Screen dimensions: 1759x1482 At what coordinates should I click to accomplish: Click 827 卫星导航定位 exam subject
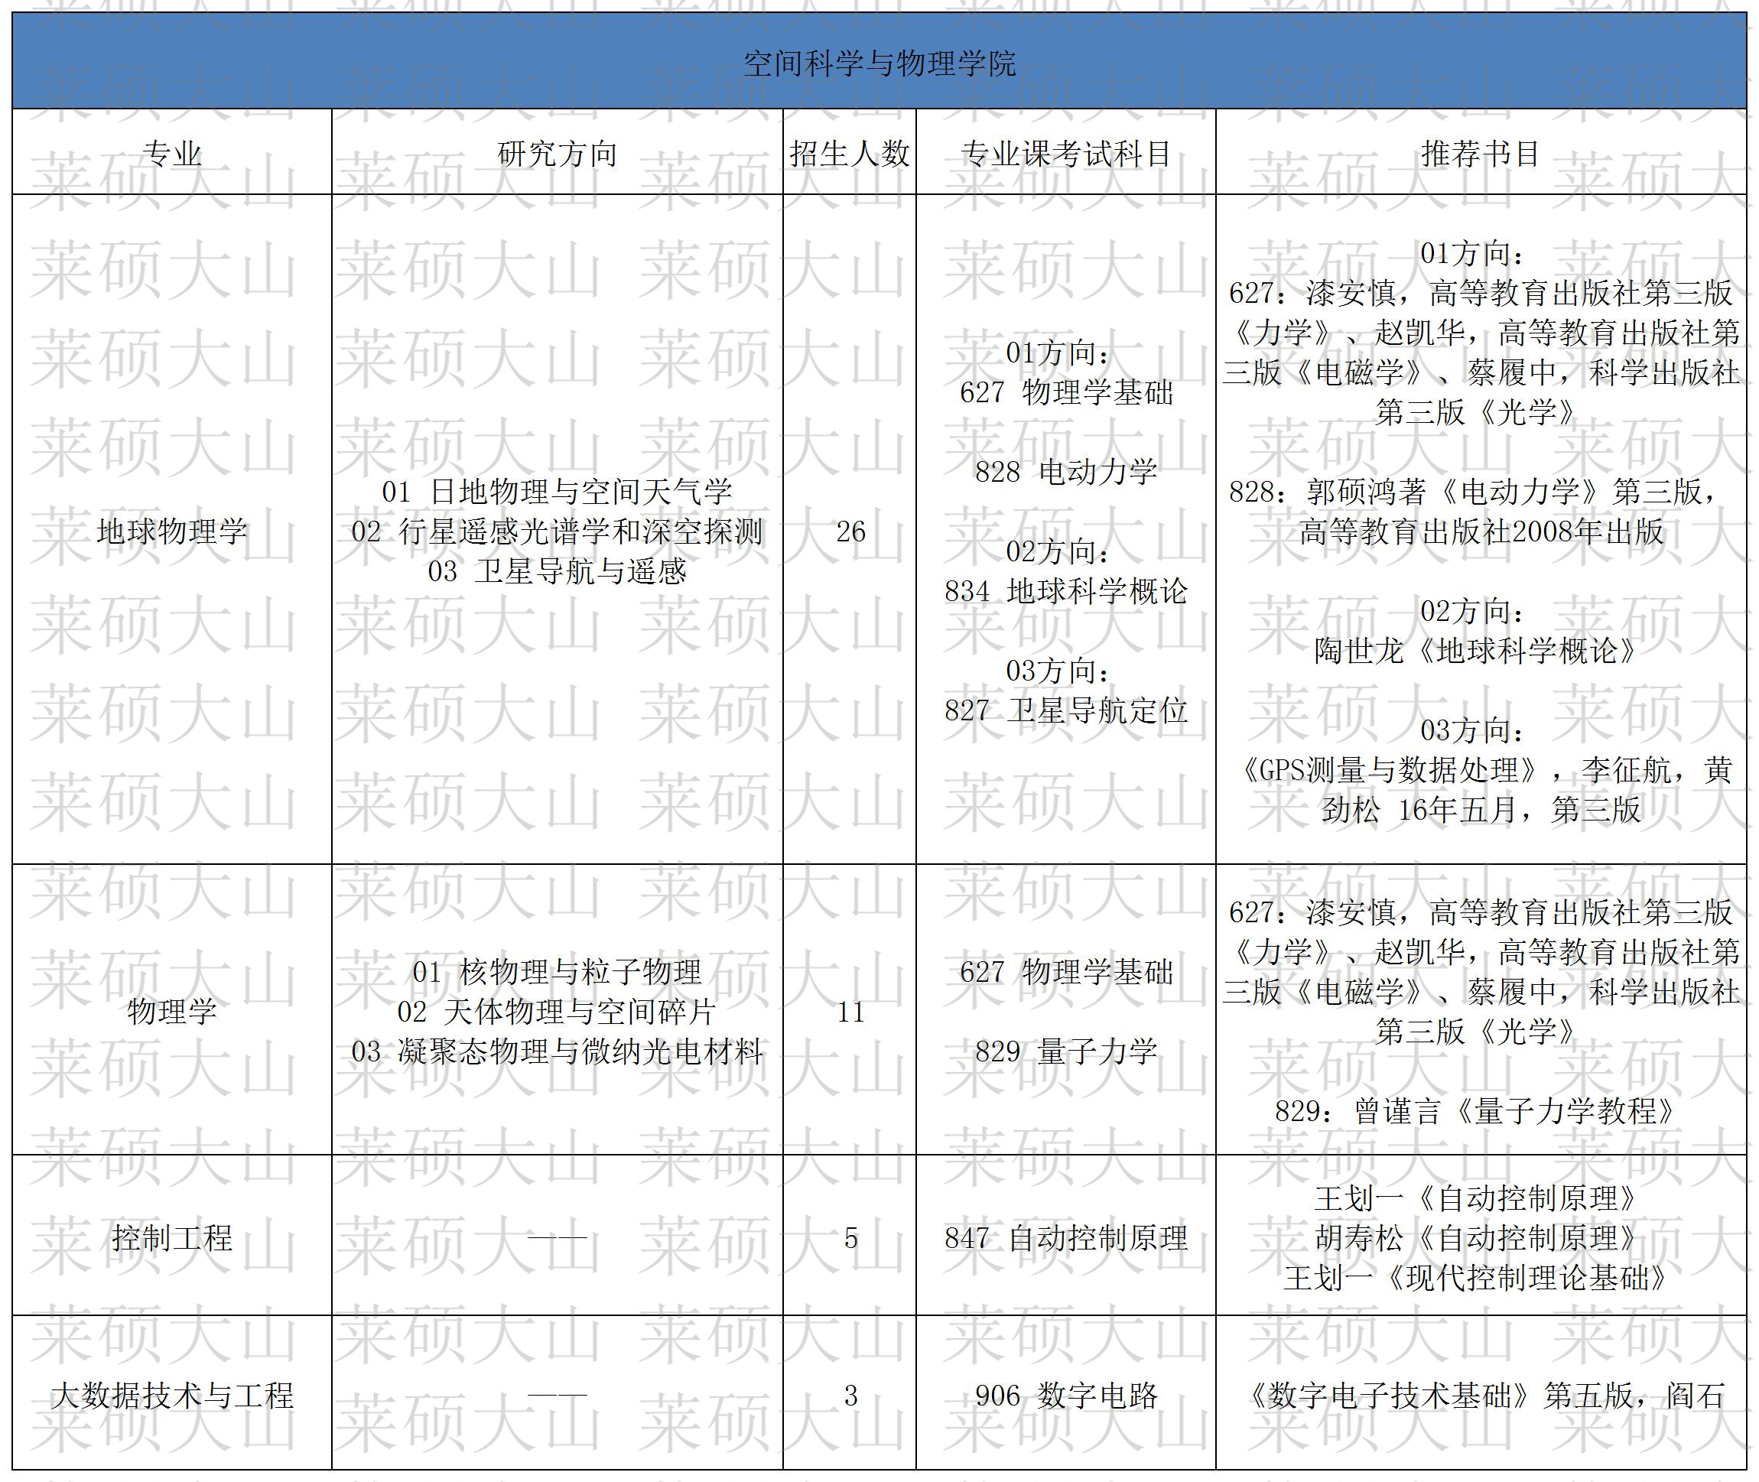1065,710
